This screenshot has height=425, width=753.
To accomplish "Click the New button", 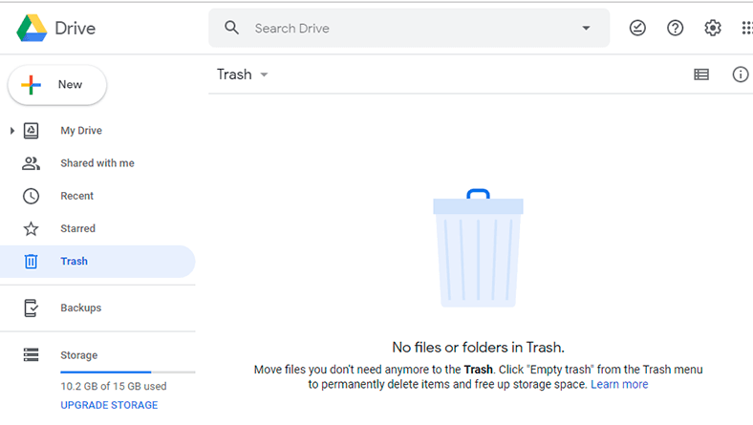I will click(57, 85).
